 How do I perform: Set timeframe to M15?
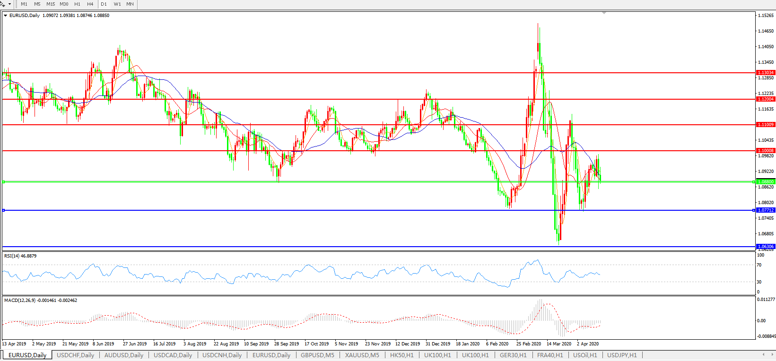click(x=51, y=4)
